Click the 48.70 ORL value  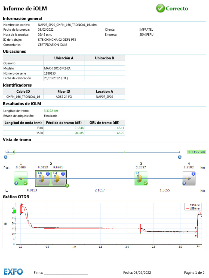point(120,133)
